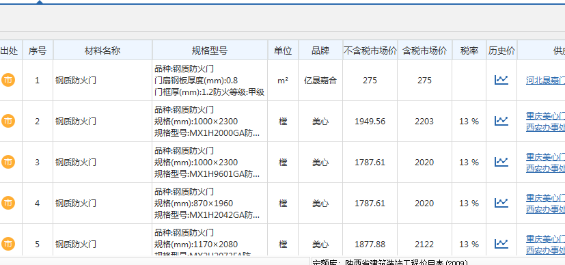
Task: Click the 单位 column header
Action: point(283,51)
